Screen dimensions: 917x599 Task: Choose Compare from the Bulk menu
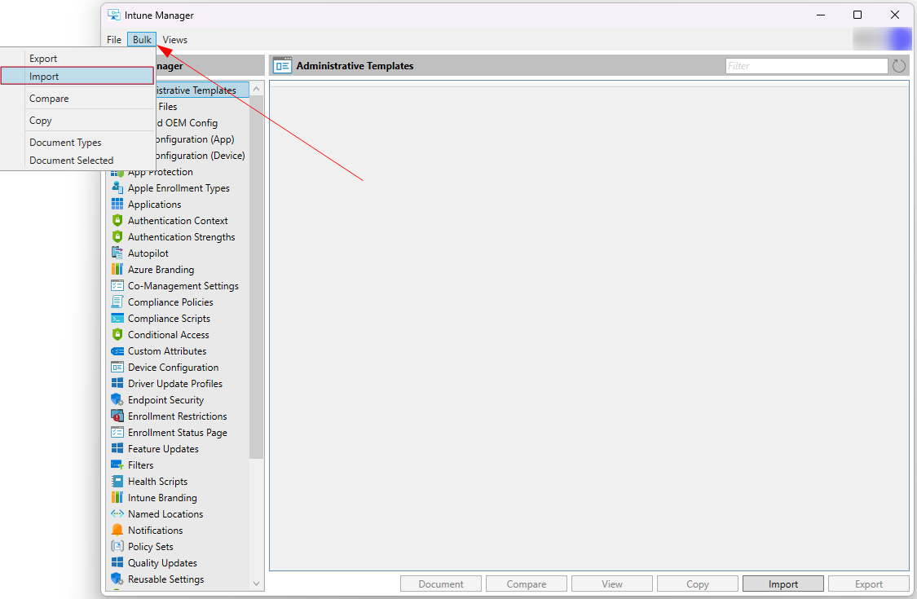click(77, 99)
